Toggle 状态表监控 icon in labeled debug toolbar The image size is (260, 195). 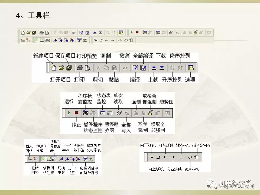[103, 113]
